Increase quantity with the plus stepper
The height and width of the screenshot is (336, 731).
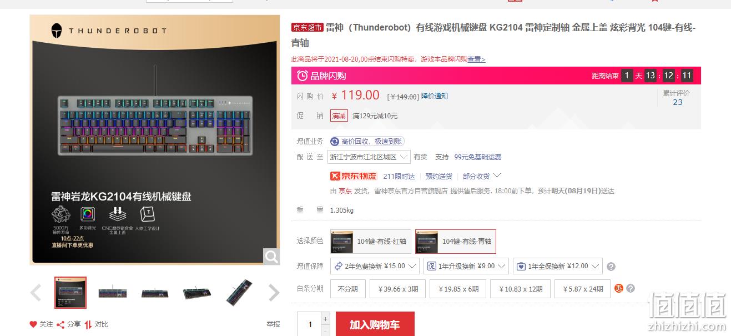coord(326,319)
